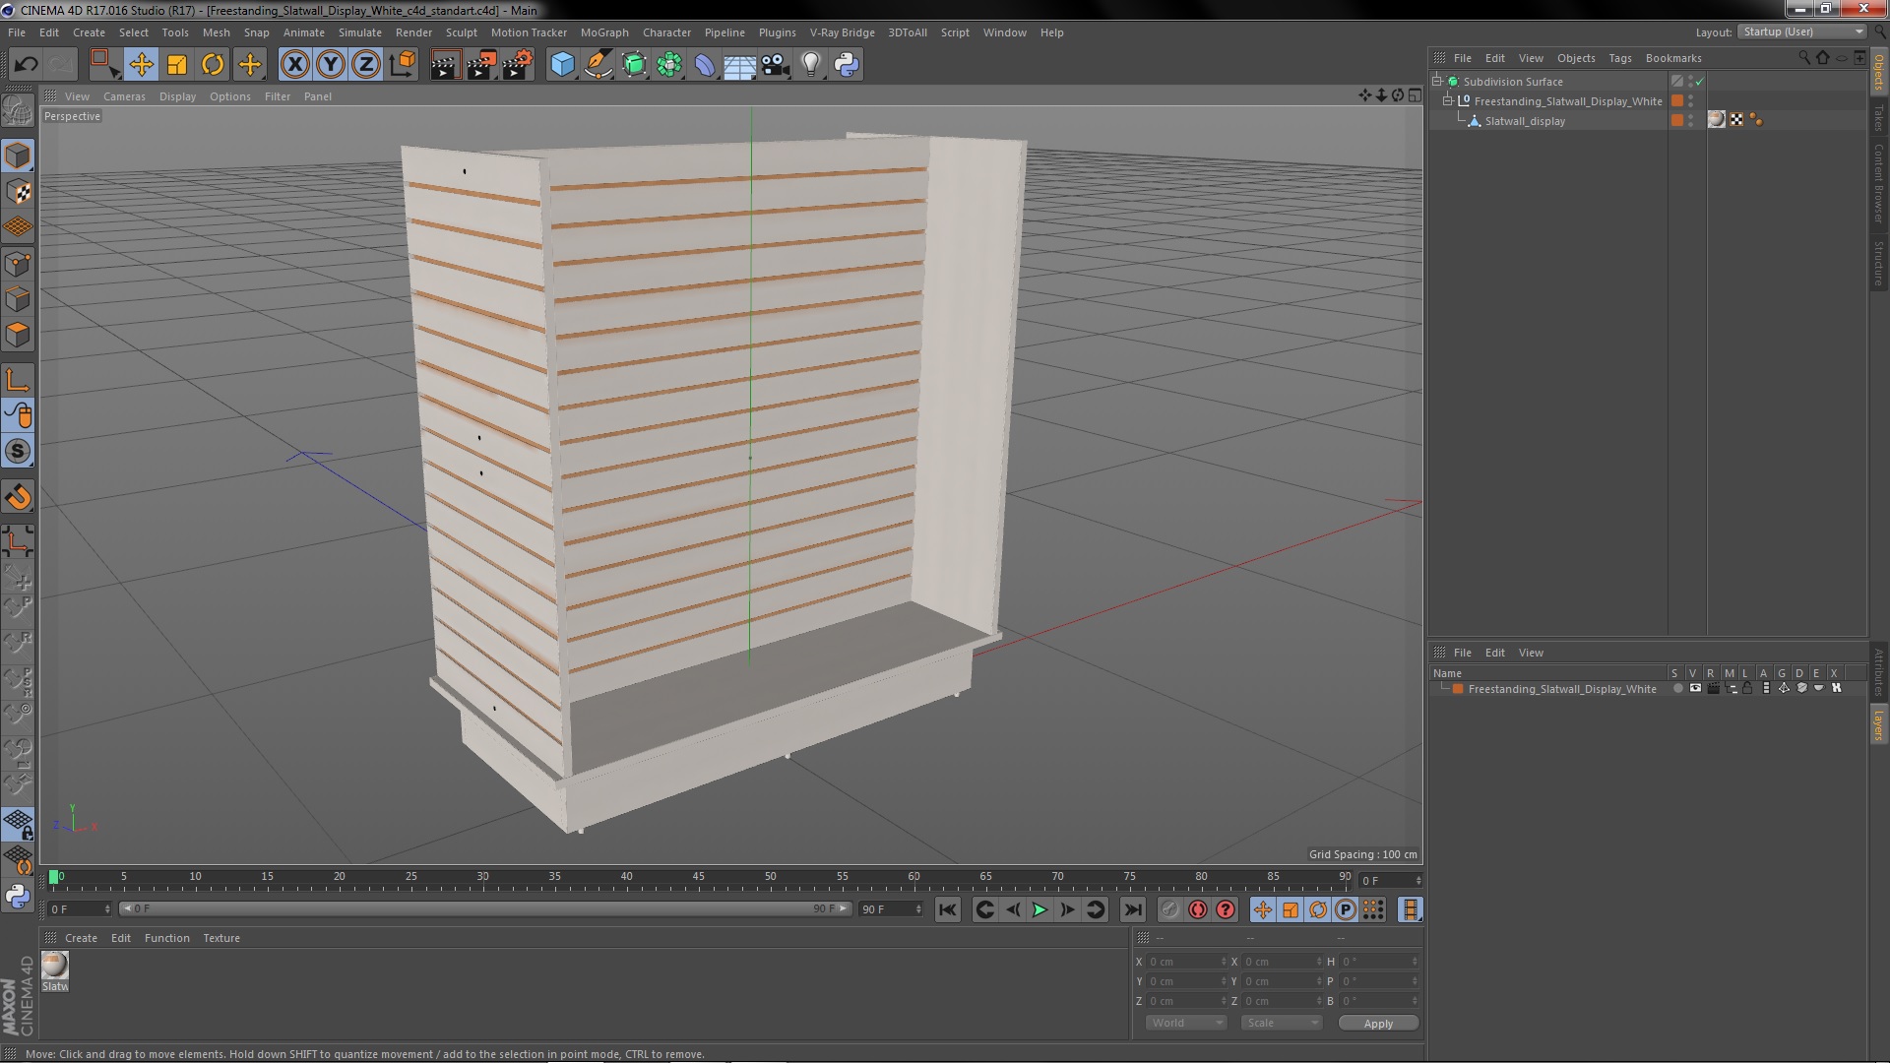Open the V-Ray Bridge menu
Image resolution: width=1890 pixels, height=1063 pixels.
(842, 32)
